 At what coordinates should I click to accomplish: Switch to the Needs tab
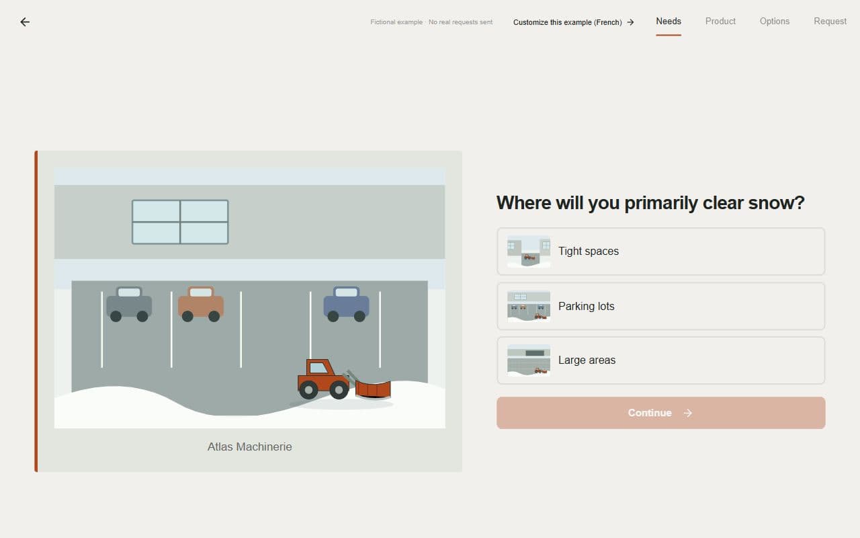pyautogui.click(x=669, y=22)
